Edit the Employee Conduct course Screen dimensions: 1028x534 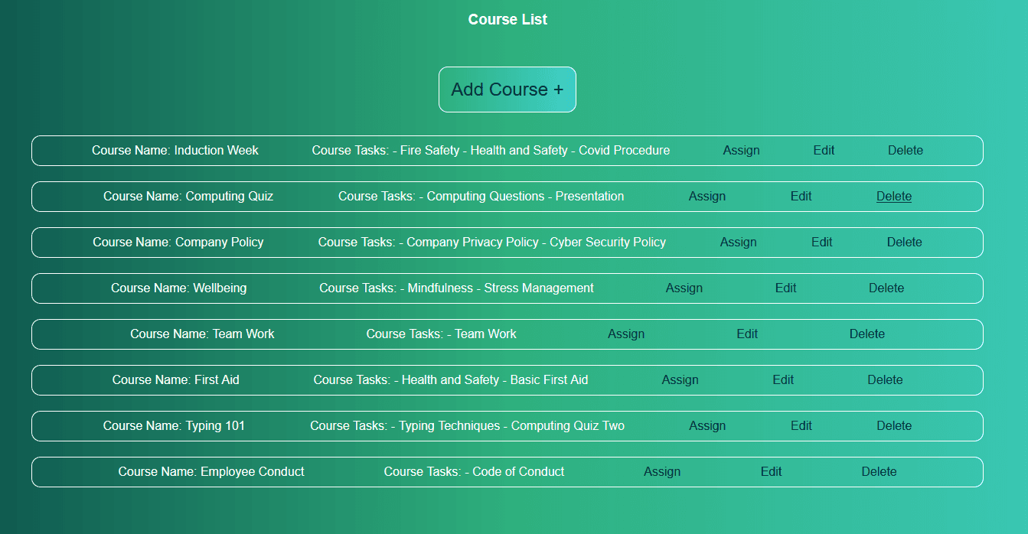click(771, 472)
